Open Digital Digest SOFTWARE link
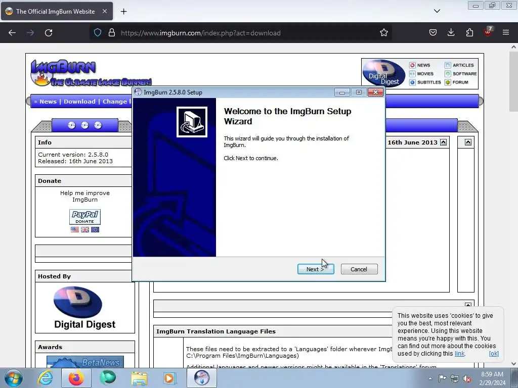Image resolution: width=518 pixels, height=388 pixels. (461, 74)
